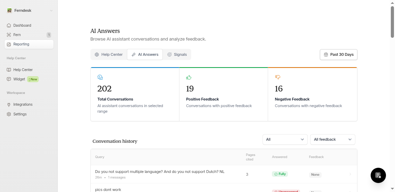Switch to the Help Center reporting tab
Viewport: 395px width, 192px height.
pos(109,54)
